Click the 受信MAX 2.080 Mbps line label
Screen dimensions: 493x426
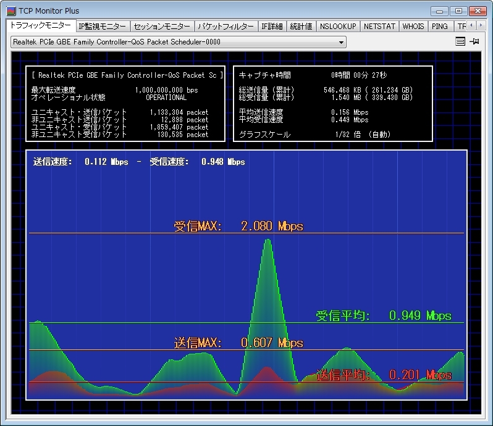pyautogui.click(x=238, y=226)
